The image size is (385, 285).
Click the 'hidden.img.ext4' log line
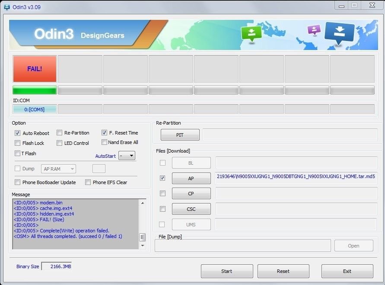tap(44, 214)
